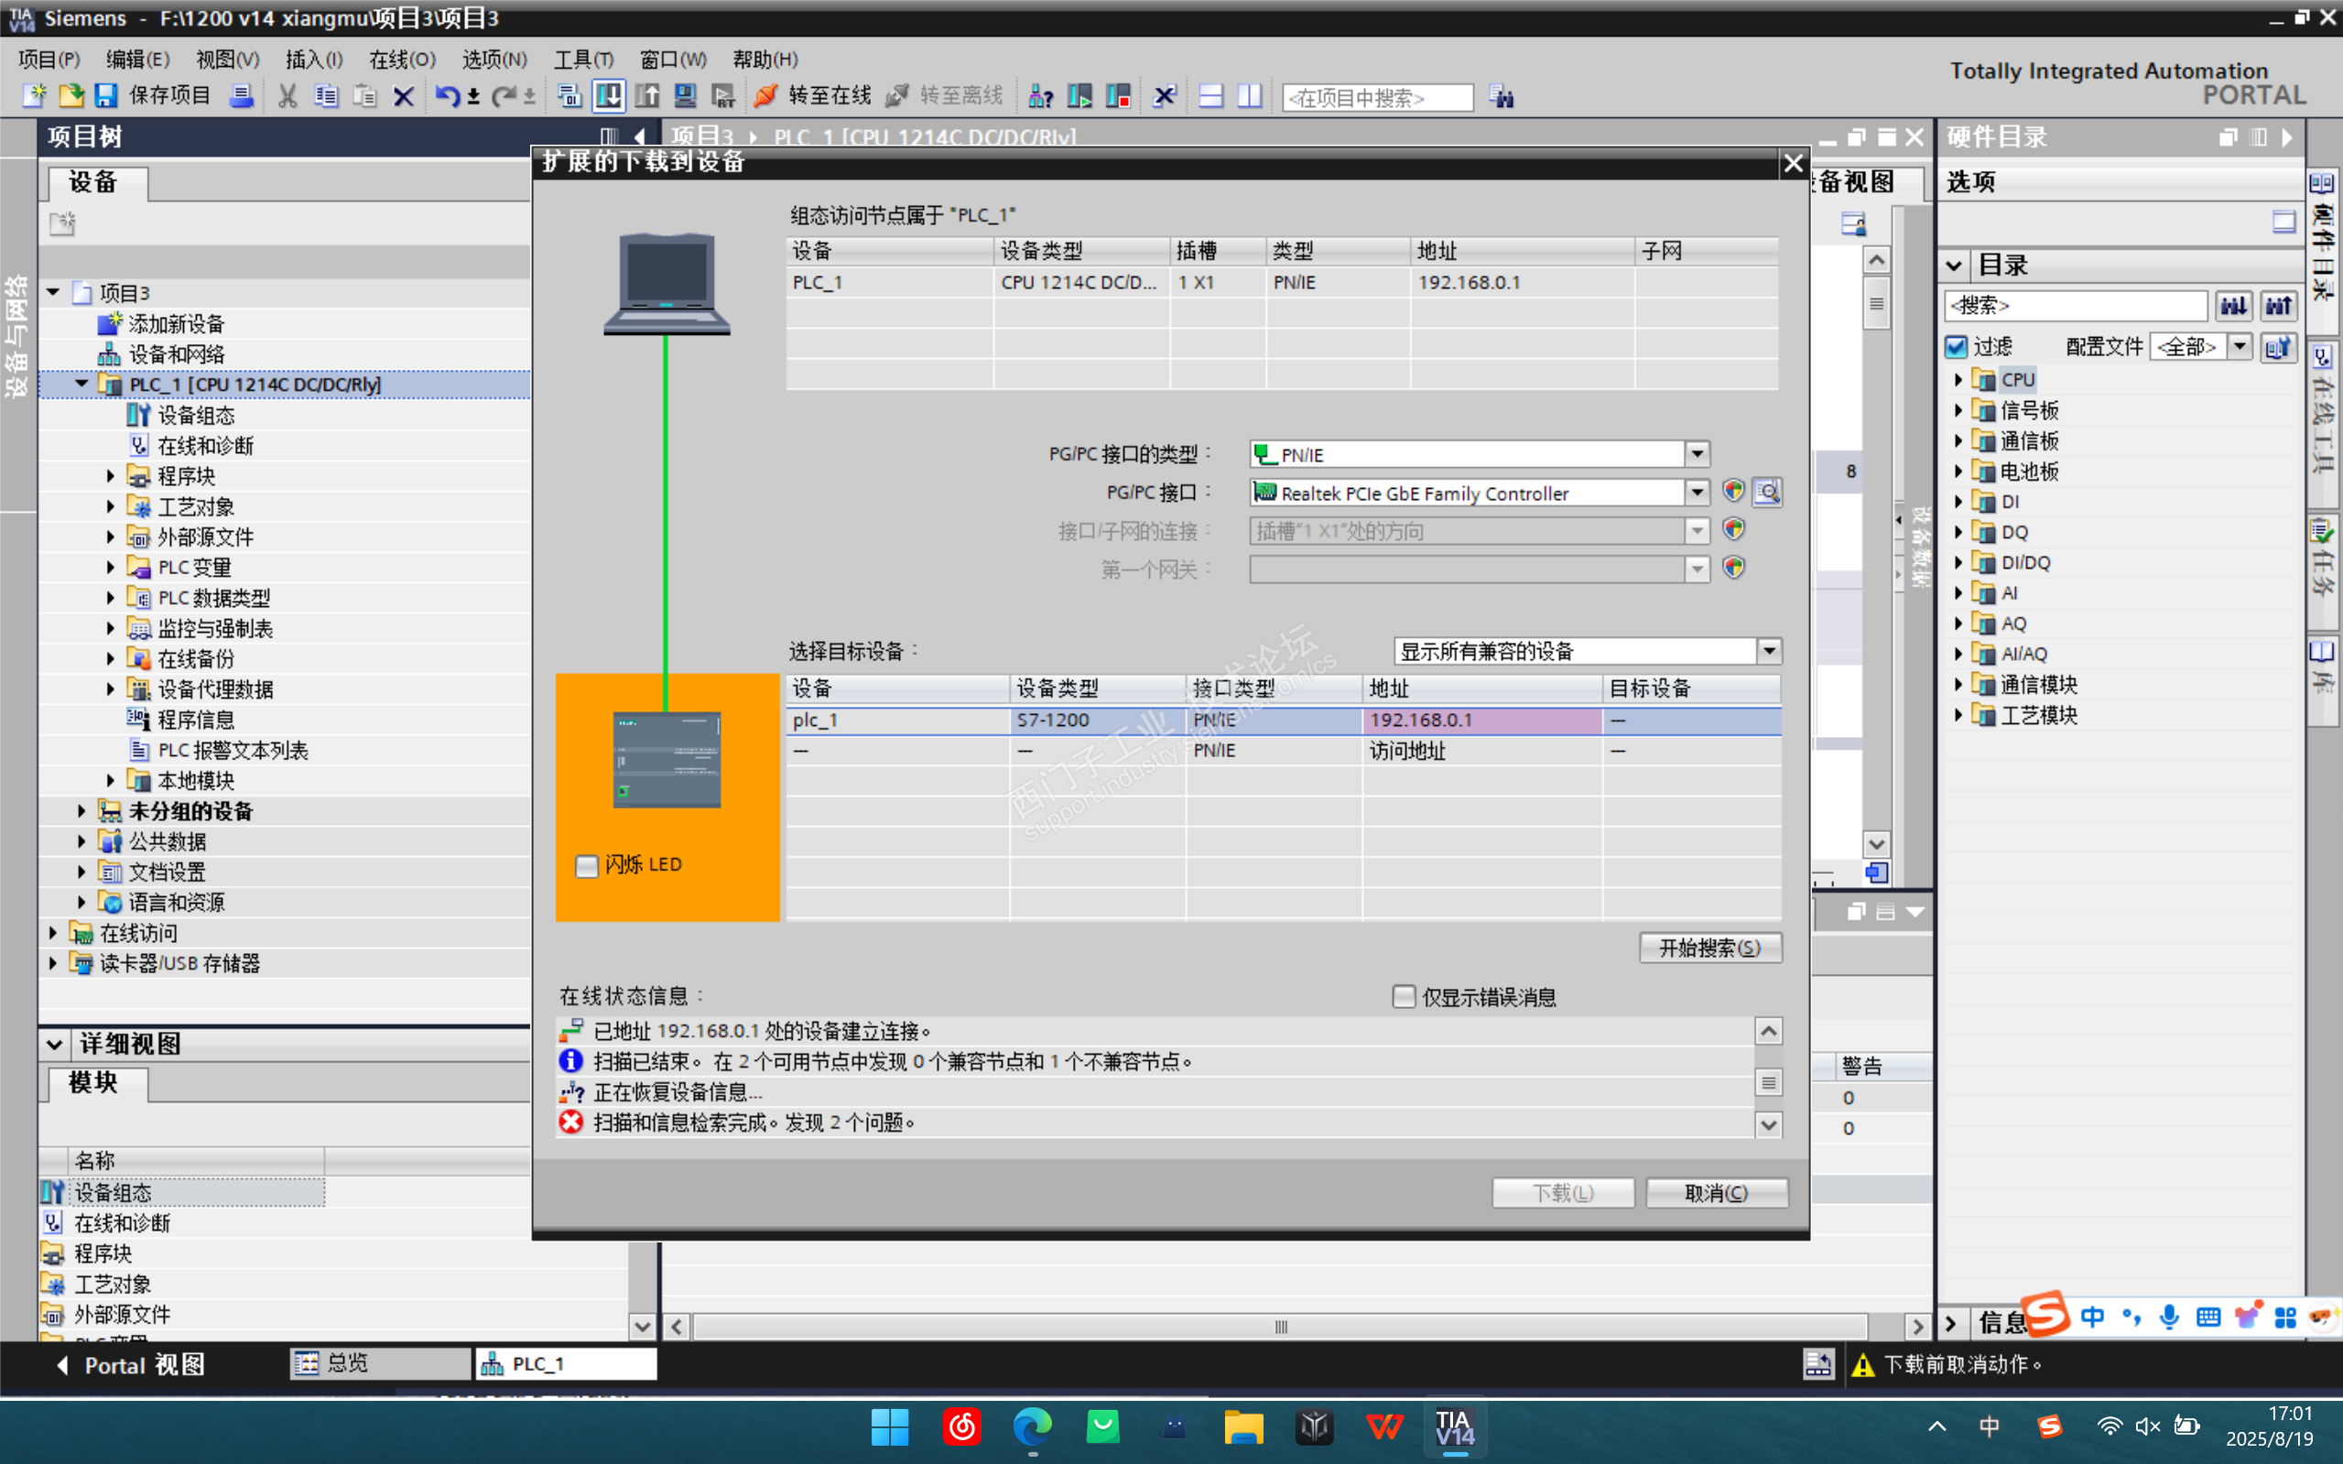
Task: Open the PG/PC 接口的类型 PN/IE dropdown
Action: [x=1697, y=454]
